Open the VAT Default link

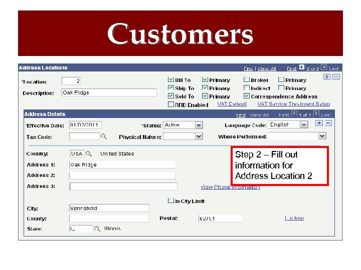click(232, 104)
